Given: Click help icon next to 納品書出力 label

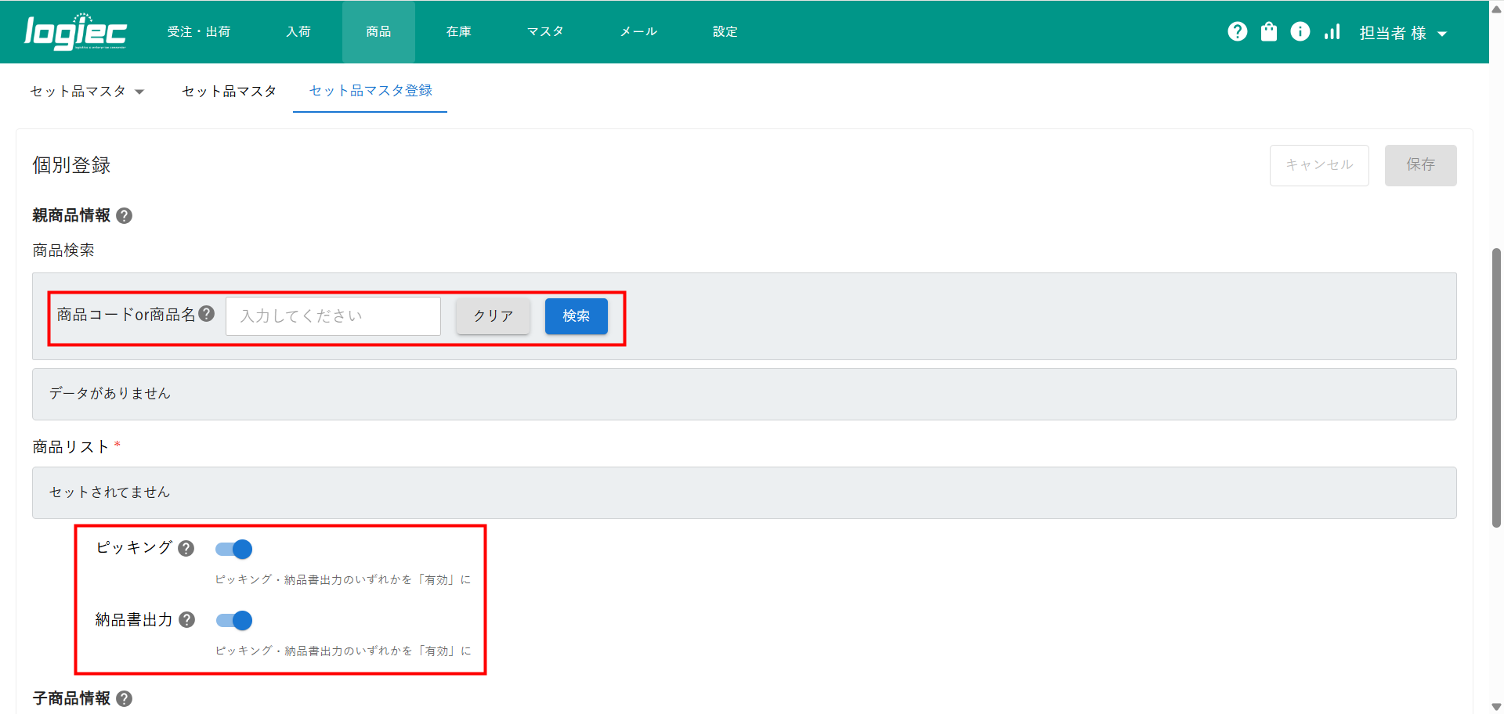Looking at the screenshot, I should (x=186, y=620).
